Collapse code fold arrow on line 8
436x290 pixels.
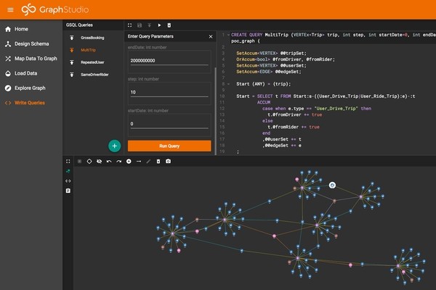point(229,84)
